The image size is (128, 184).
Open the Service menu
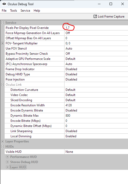point(25,11)
